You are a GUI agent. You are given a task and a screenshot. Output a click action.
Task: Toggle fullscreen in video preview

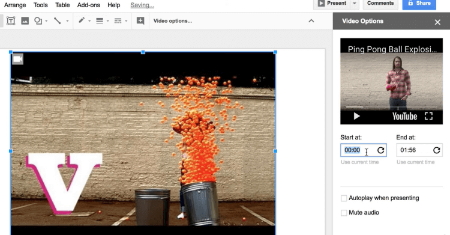(x=428, y=116)
